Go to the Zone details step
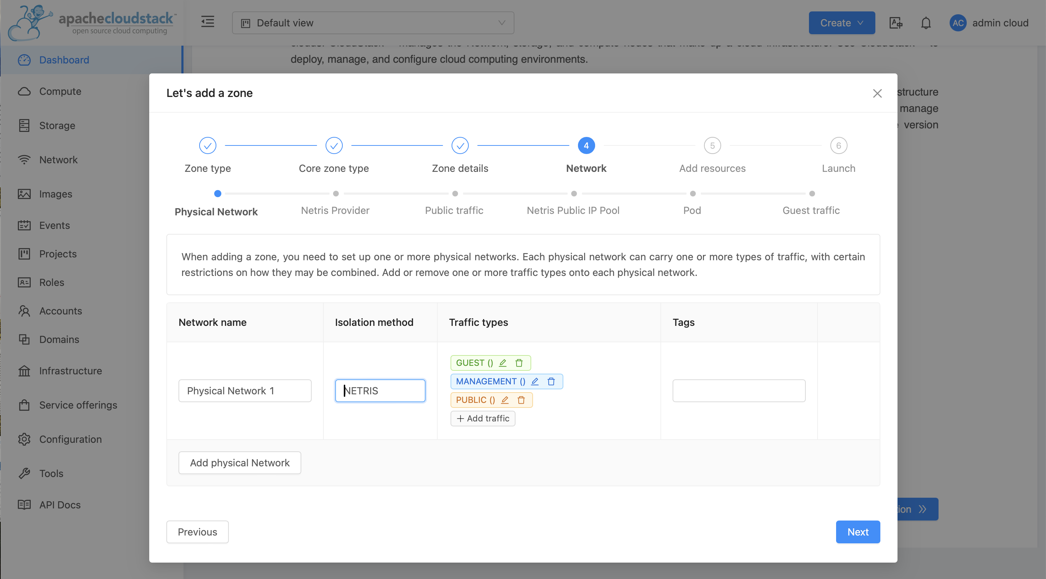This screenshot has width=1046, height=579. tap(460, 146)
